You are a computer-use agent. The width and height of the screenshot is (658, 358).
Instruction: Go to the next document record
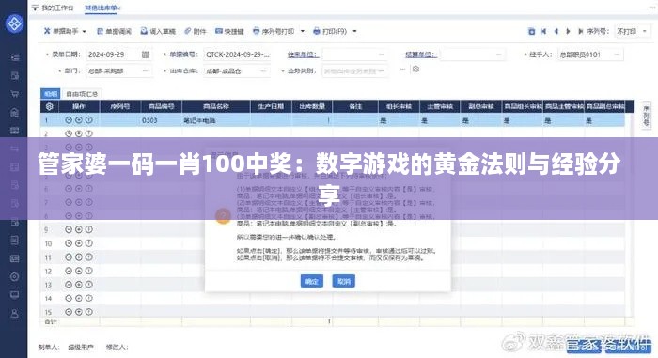coord(568,31)
